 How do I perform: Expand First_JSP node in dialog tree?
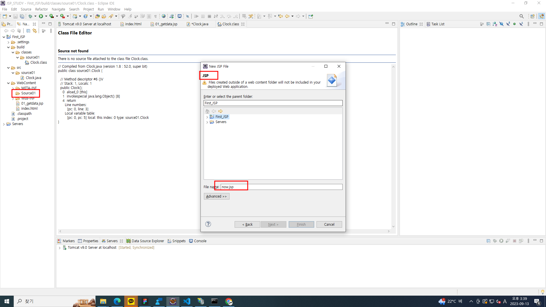(207, 117)
